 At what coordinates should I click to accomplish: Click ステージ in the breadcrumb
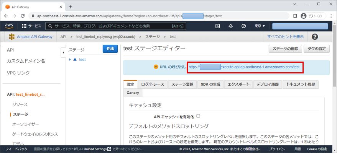point(152,37)
